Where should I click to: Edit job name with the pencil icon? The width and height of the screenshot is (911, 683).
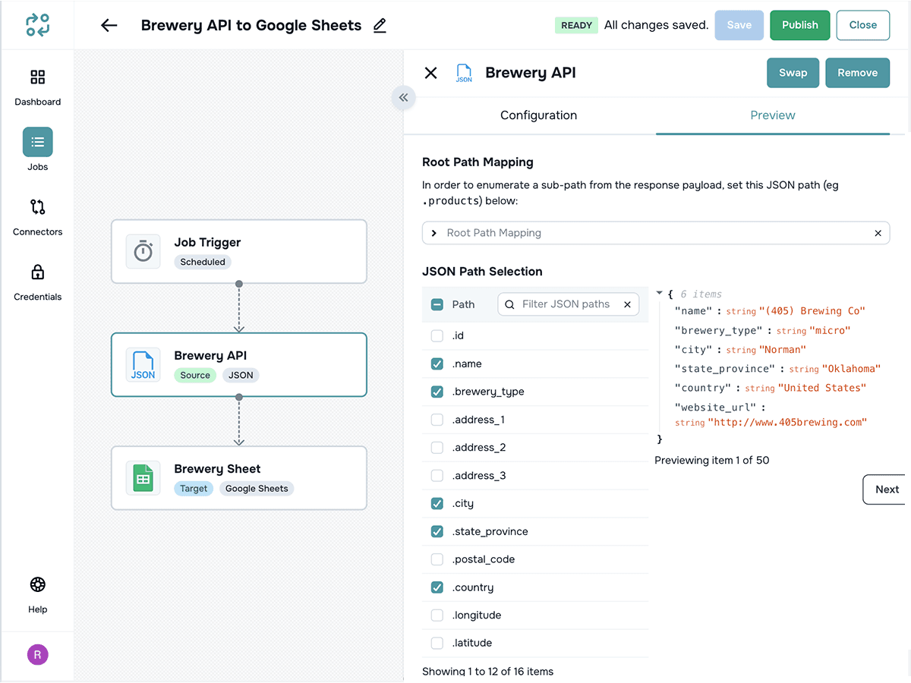(380, 25)
